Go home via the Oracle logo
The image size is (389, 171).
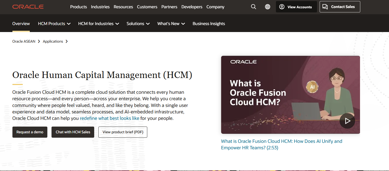pyautogui.click(x=28, y=7)
